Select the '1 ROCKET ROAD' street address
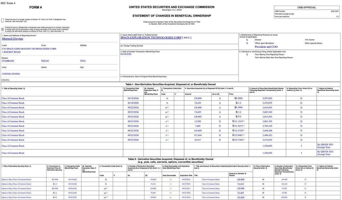 11,52
